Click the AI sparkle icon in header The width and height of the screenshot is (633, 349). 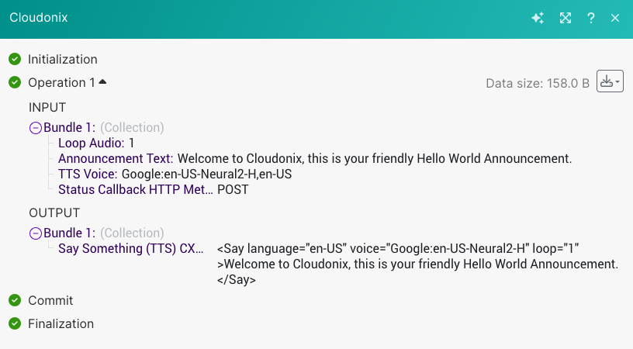[x=537, y=18]
